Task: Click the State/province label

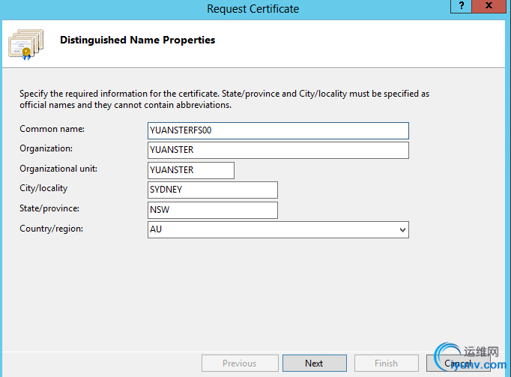Action: [x=49, y=208]
